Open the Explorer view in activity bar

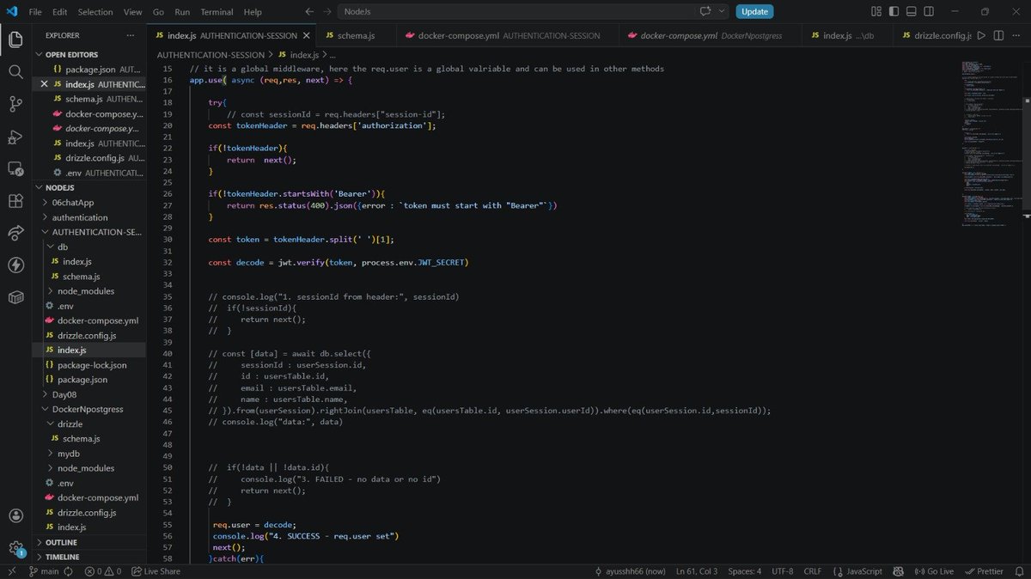tap(15, 40)
